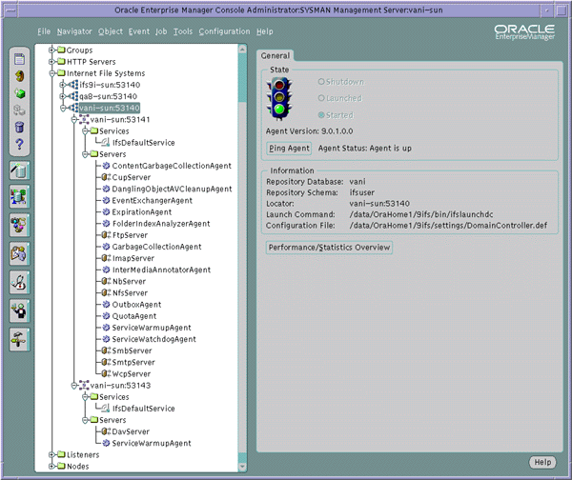This screenshot has width=572, height=480.
Task: Expand ifs9i-sun:53140 tree node
Action: pos(63,85)
